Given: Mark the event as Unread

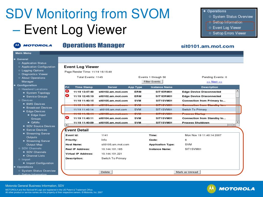Looking at the screenshot, I should 187,172.
